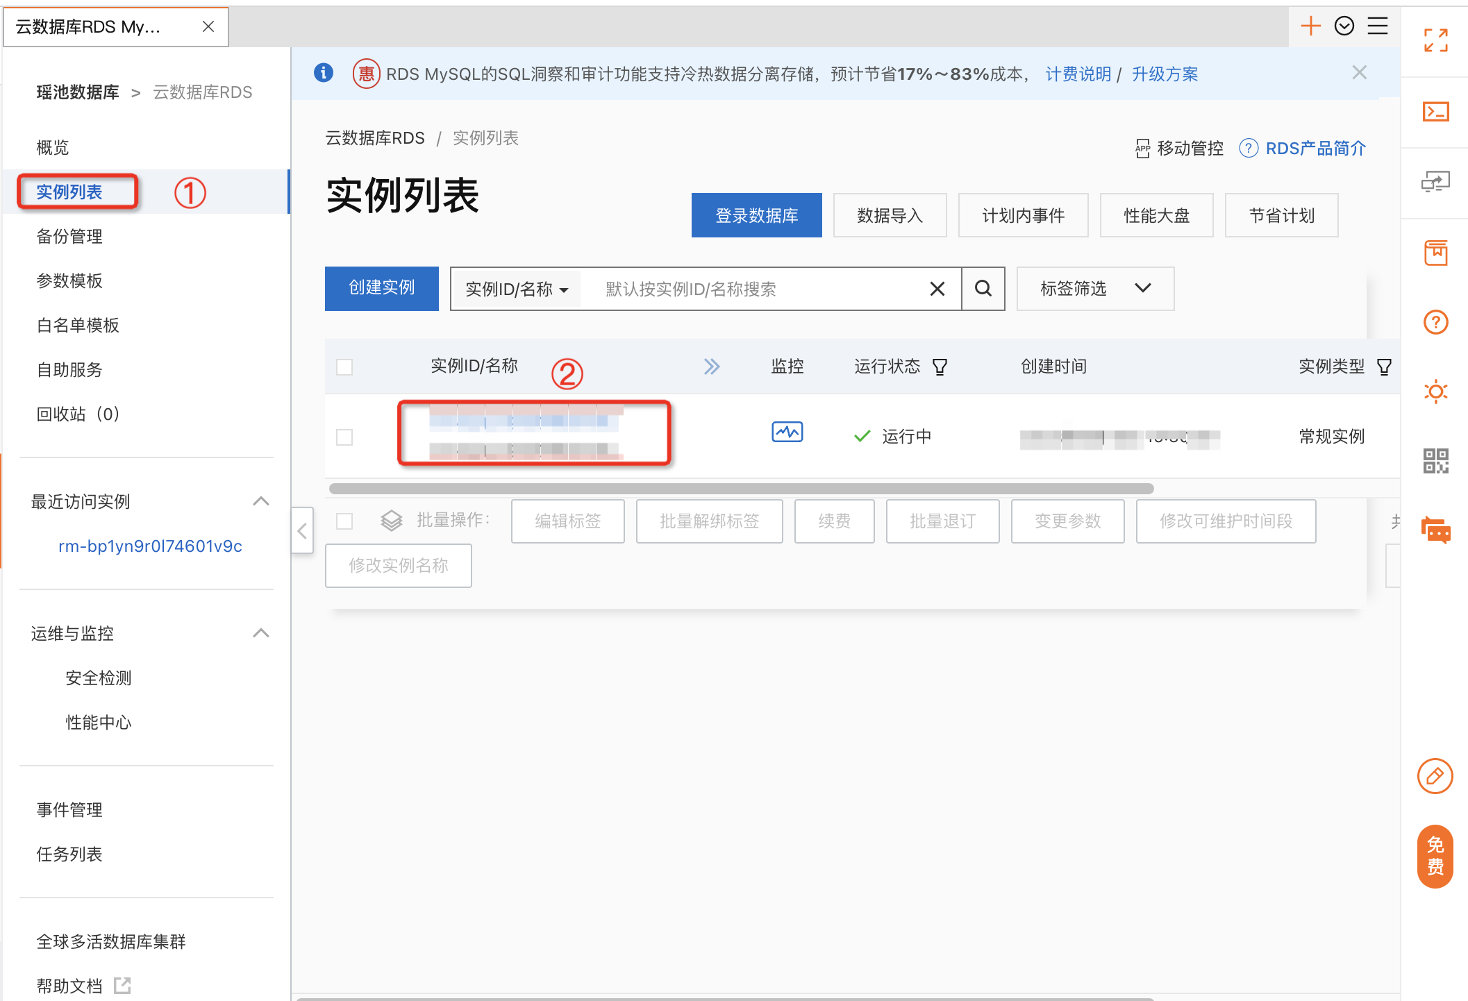Check the select-all header checkbox
The width and height of the screenshot is (1468, 1001).
(x=344, y=367)
